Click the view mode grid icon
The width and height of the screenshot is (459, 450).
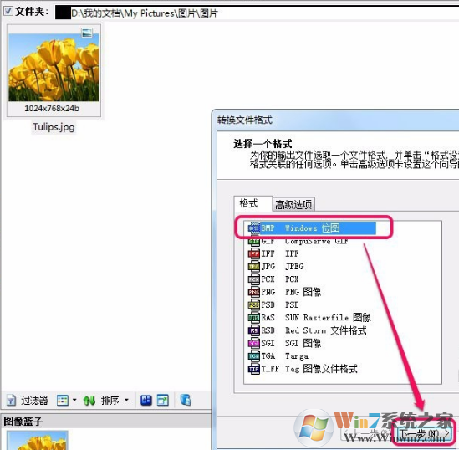click(63, 400)
